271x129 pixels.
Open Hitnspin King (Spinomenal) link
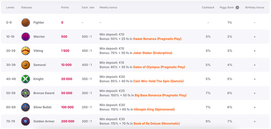point(154,110)
